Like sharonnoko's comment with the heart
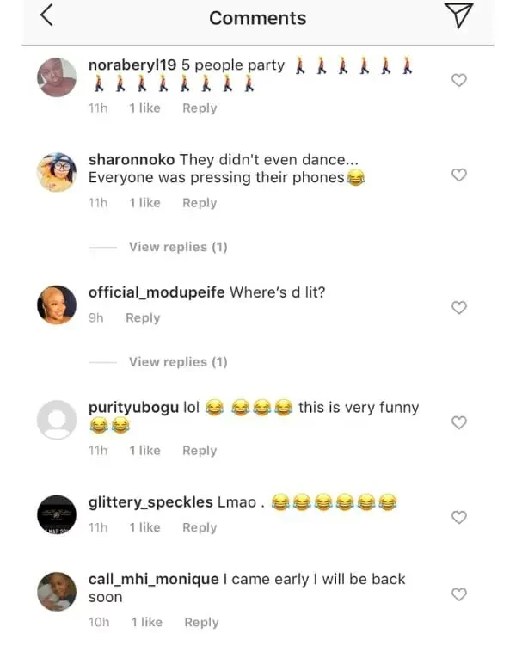 [459, 175]
